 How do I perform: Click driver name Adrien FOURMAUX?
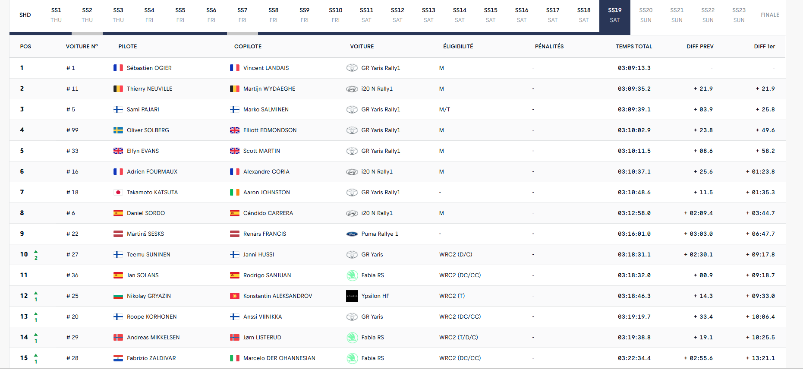[152, 171]
